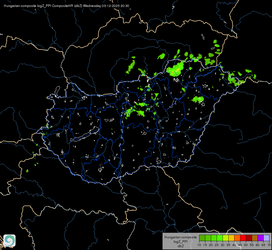Pick the orange 40-45 dBZ swatch
The width and height of the screenshot is (272, 250).
click(x=237, y=238)
